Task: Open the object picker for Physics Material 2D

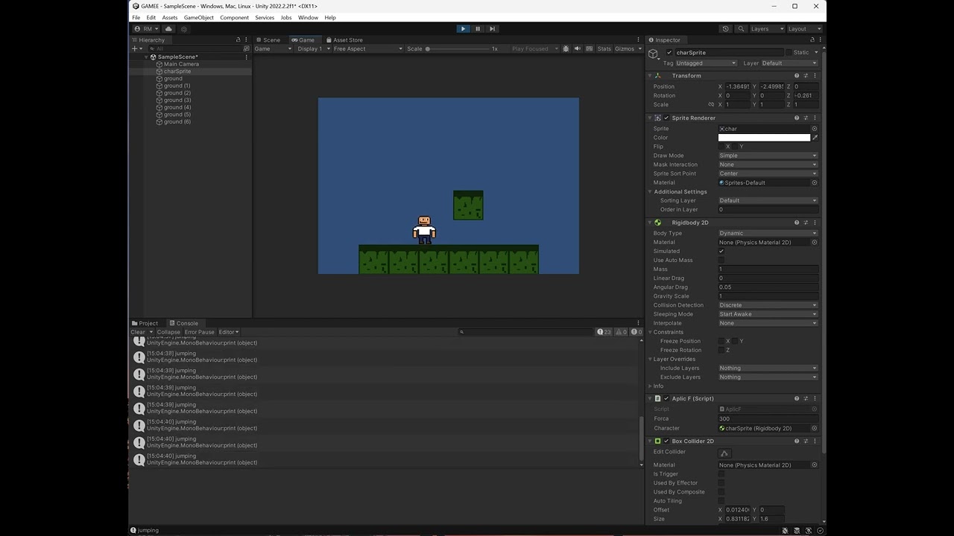Action: [813, 242]
